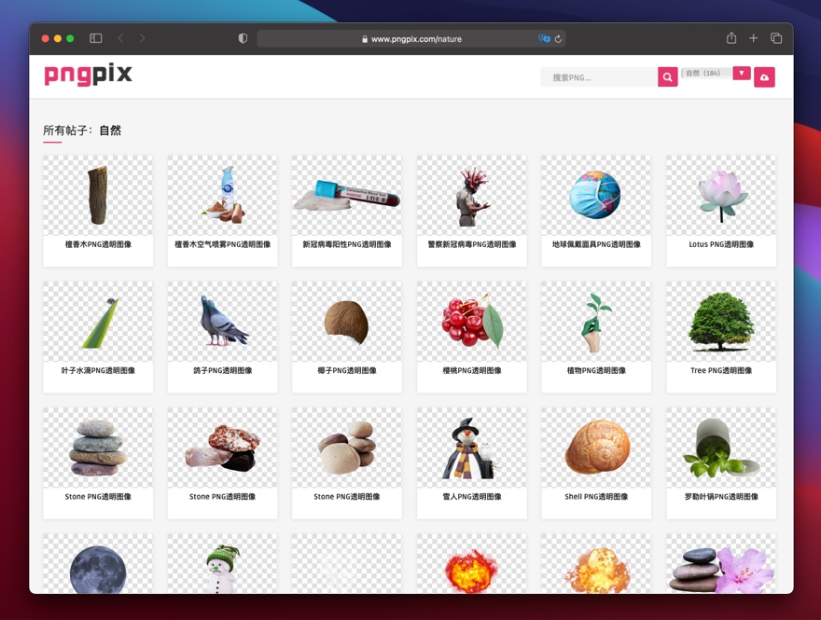Viewport: 821px width, 620px height.
Task: Open the Share menu icon
Action: (731, 37)
